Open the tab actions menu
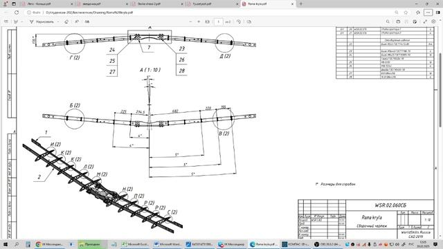Viewport: 443px width, 249px height. point(14,4)
